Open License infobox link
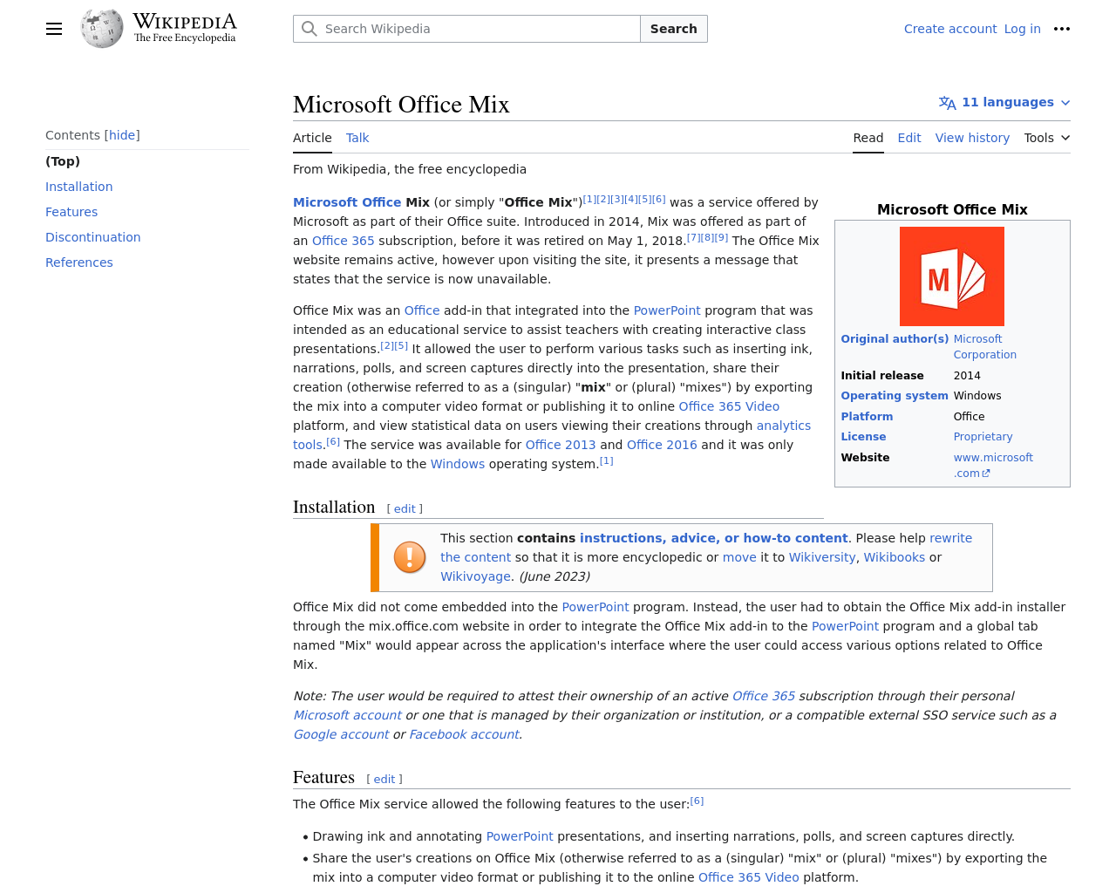 coord(863,437)
